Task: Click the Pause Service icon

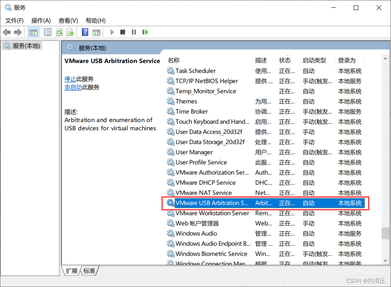Action: point(134,32)
